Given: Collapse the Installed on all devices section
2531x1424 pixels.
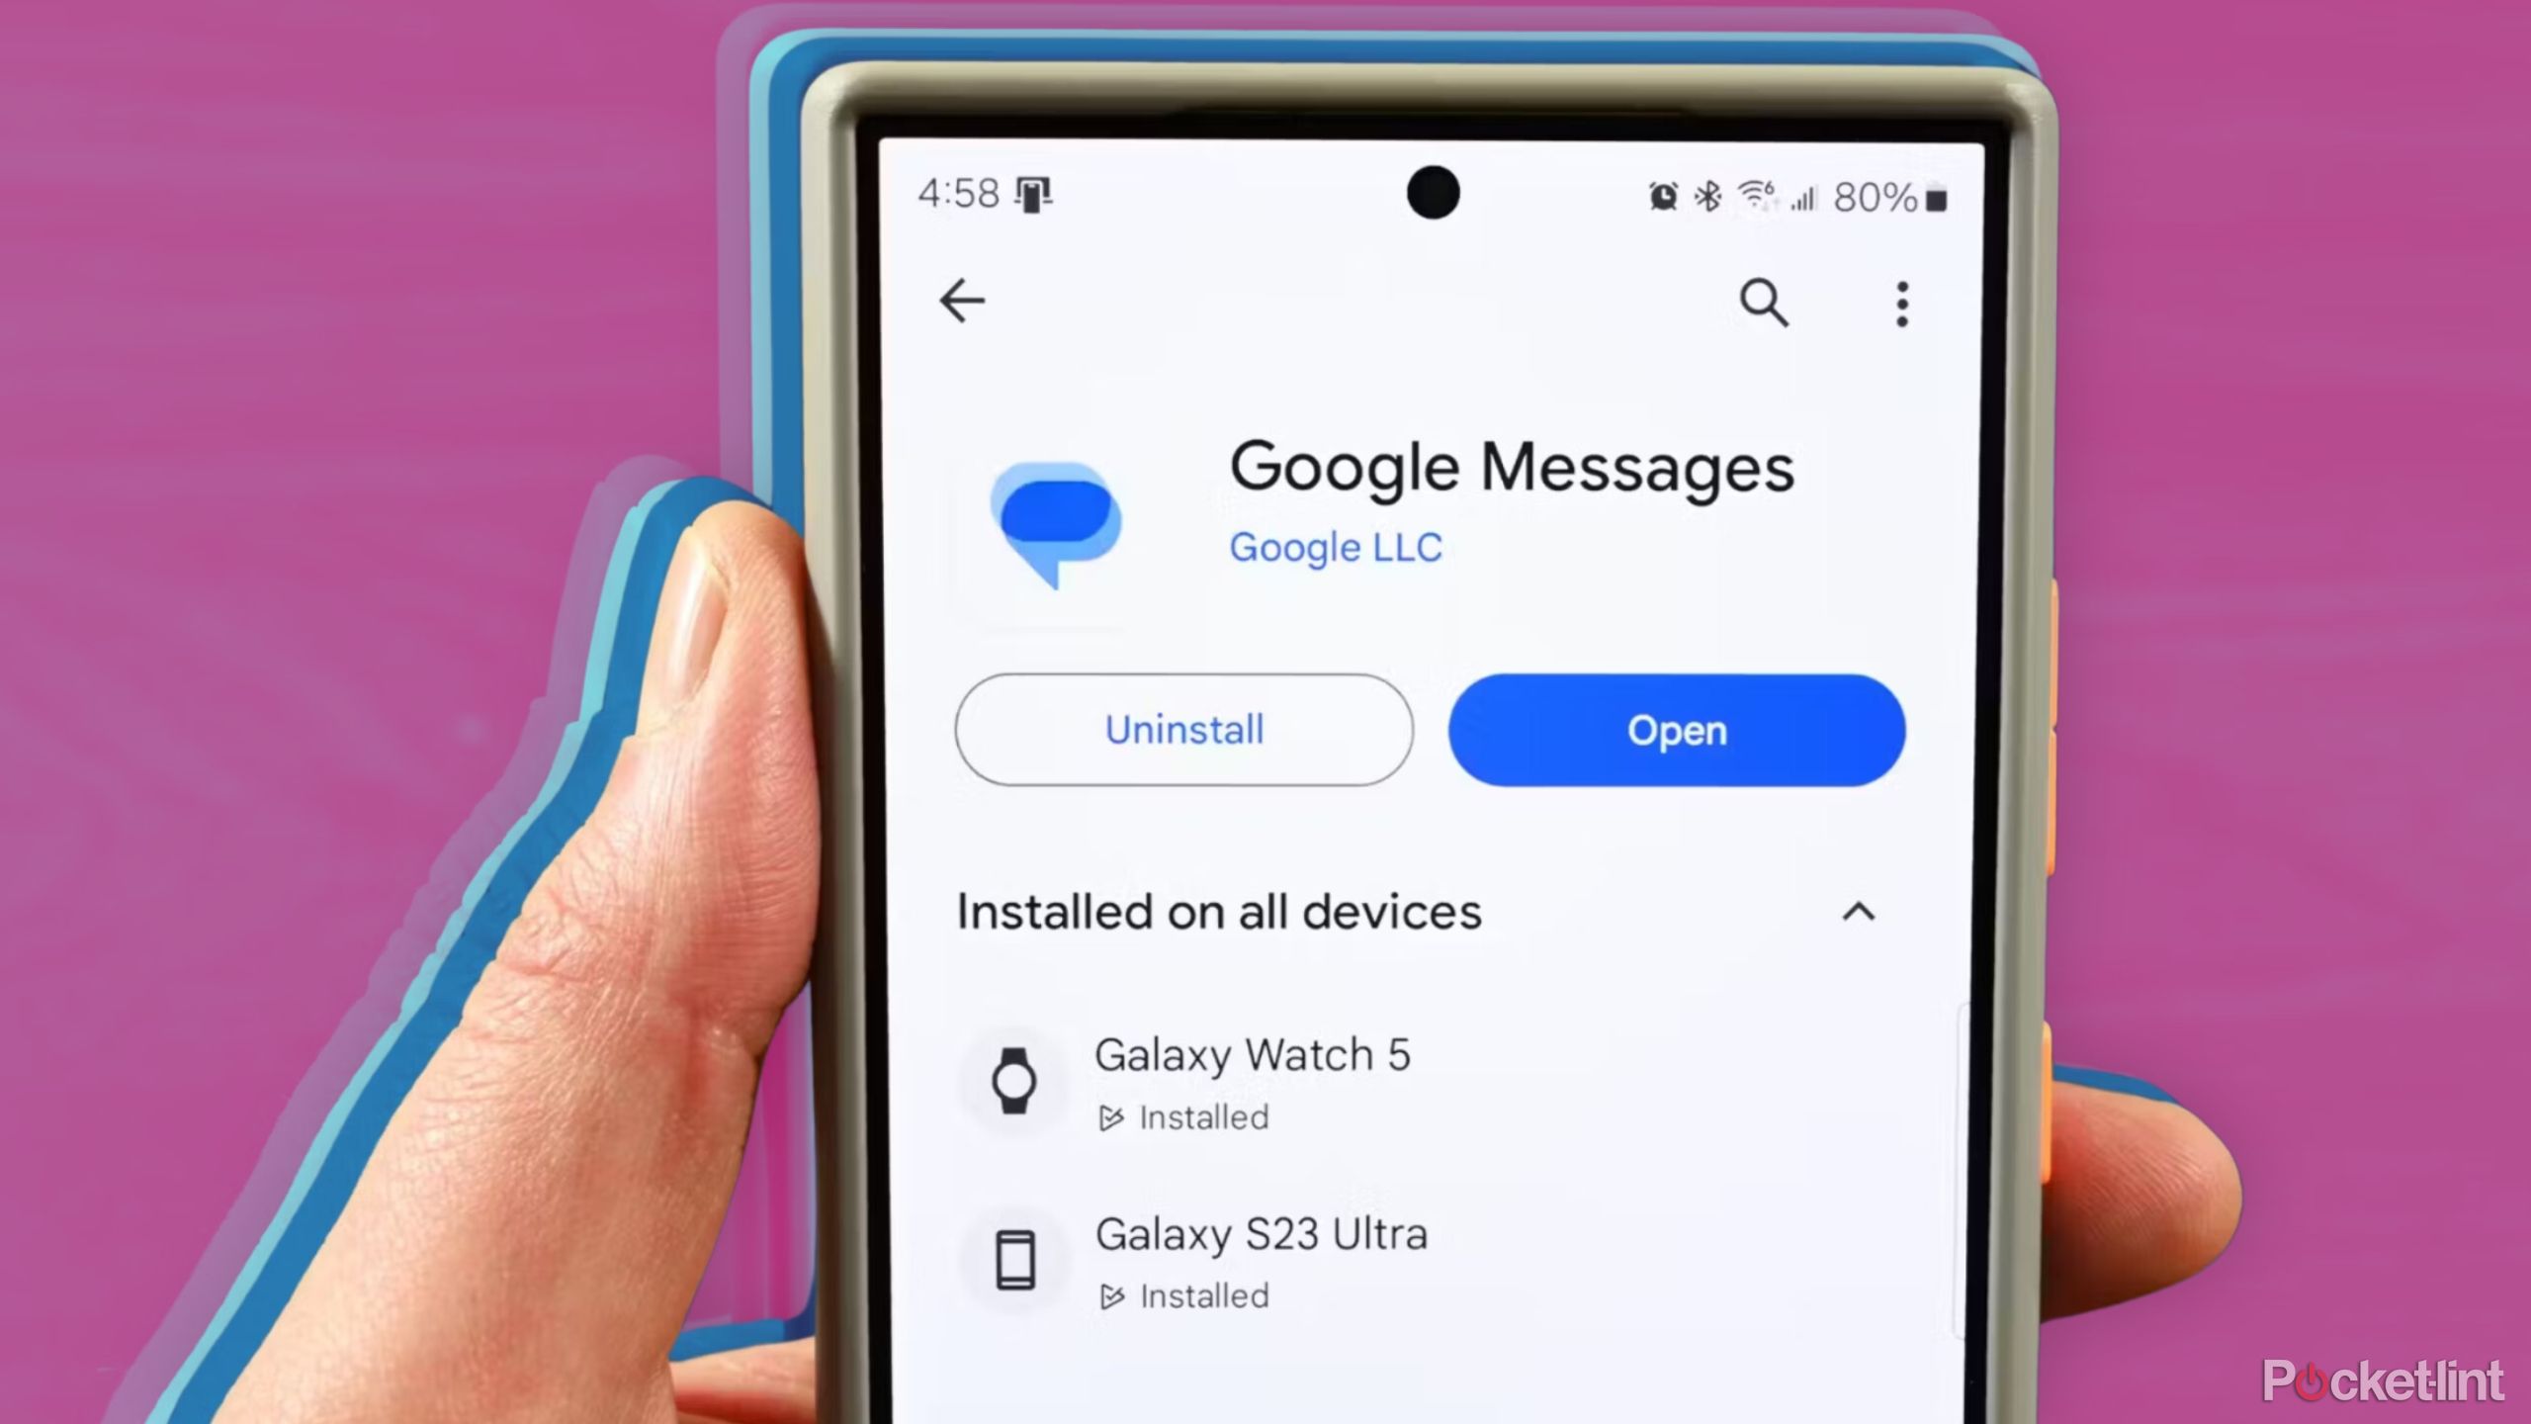Looking at the screenshot, I should pos(1857,913).
